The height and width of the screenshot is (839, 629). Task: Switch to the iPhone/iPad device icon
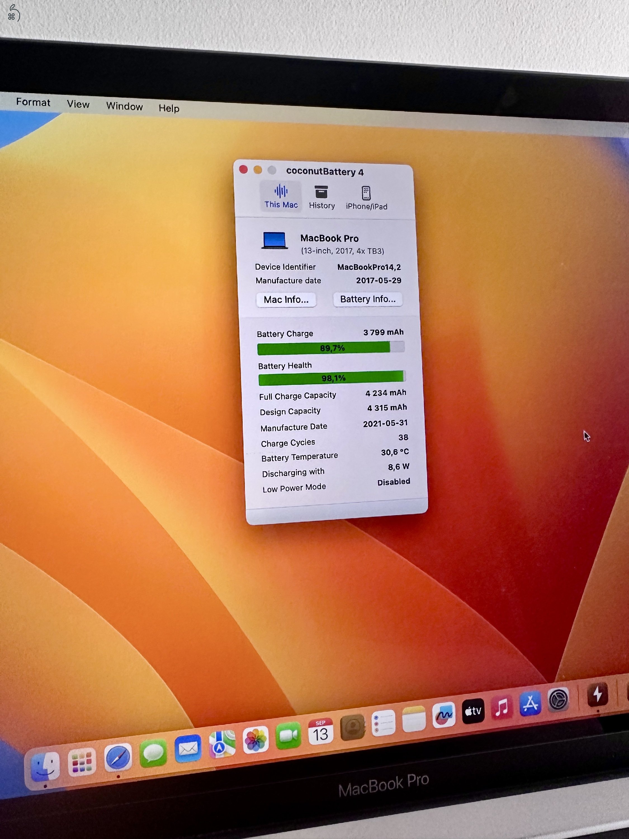point(366,194)
